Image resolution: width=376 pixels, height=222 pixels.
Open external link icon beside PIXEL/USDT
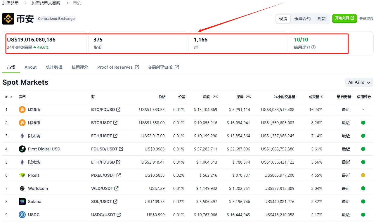pos(119,175)
